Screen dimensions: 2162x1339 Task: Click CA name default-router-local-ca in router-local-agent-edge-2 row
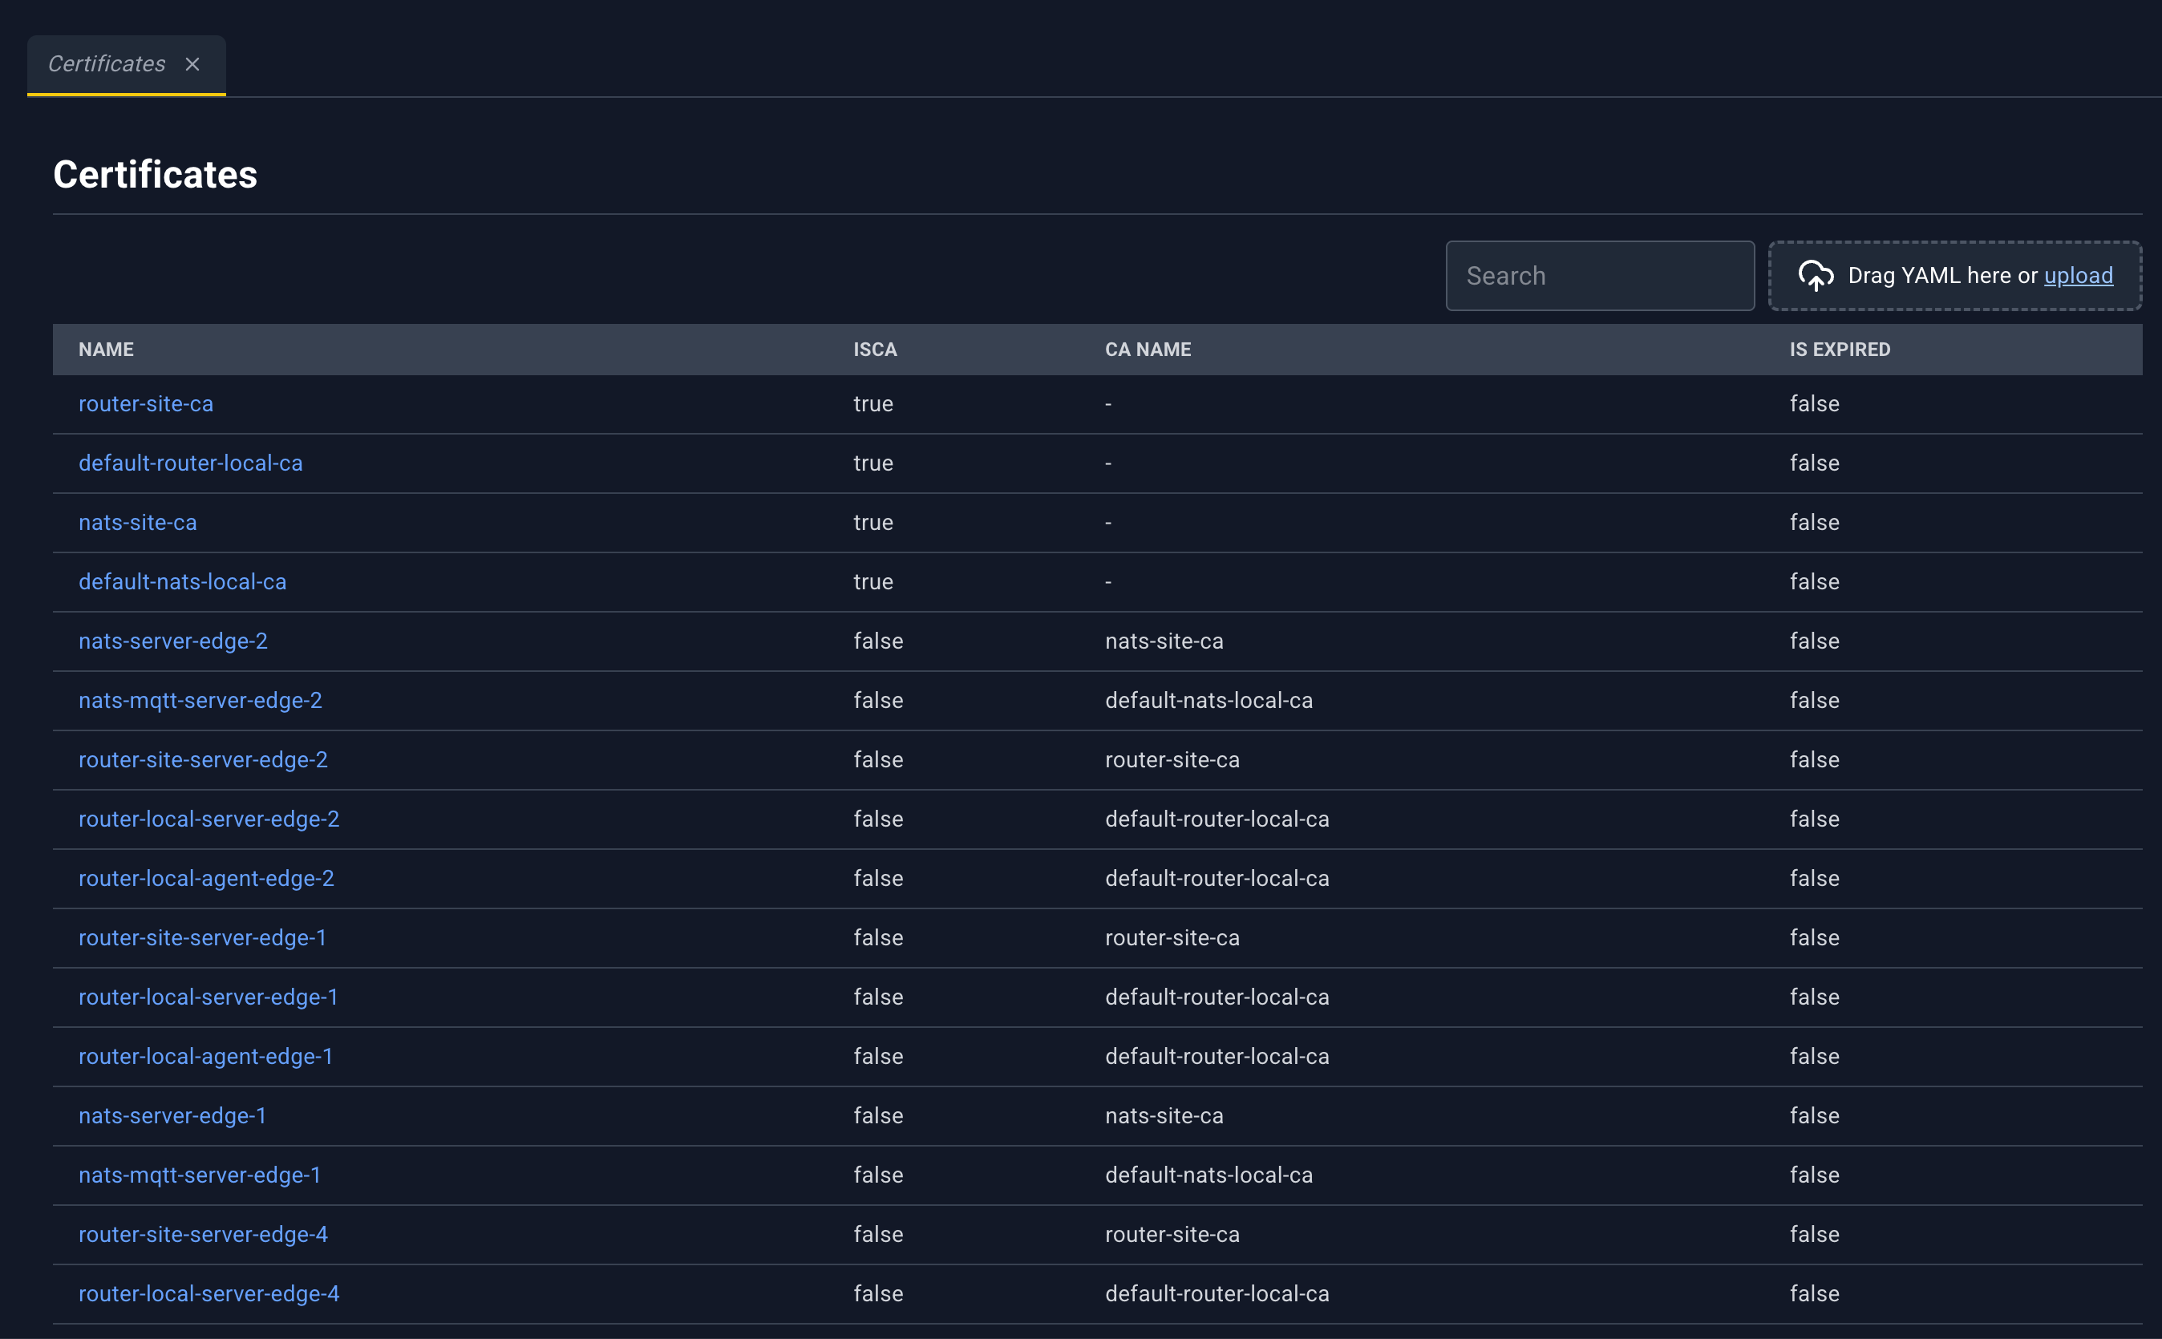coord(1217,879)
